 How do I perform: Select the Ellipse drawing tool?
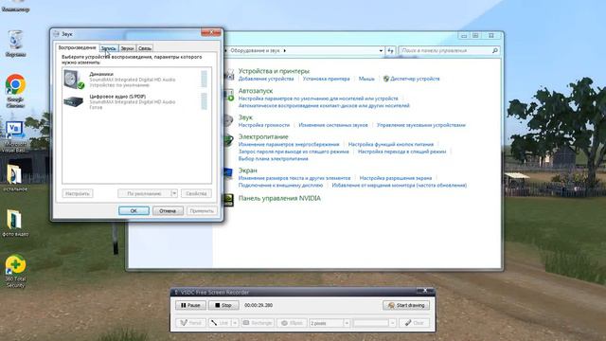click(x=292, y=323)
